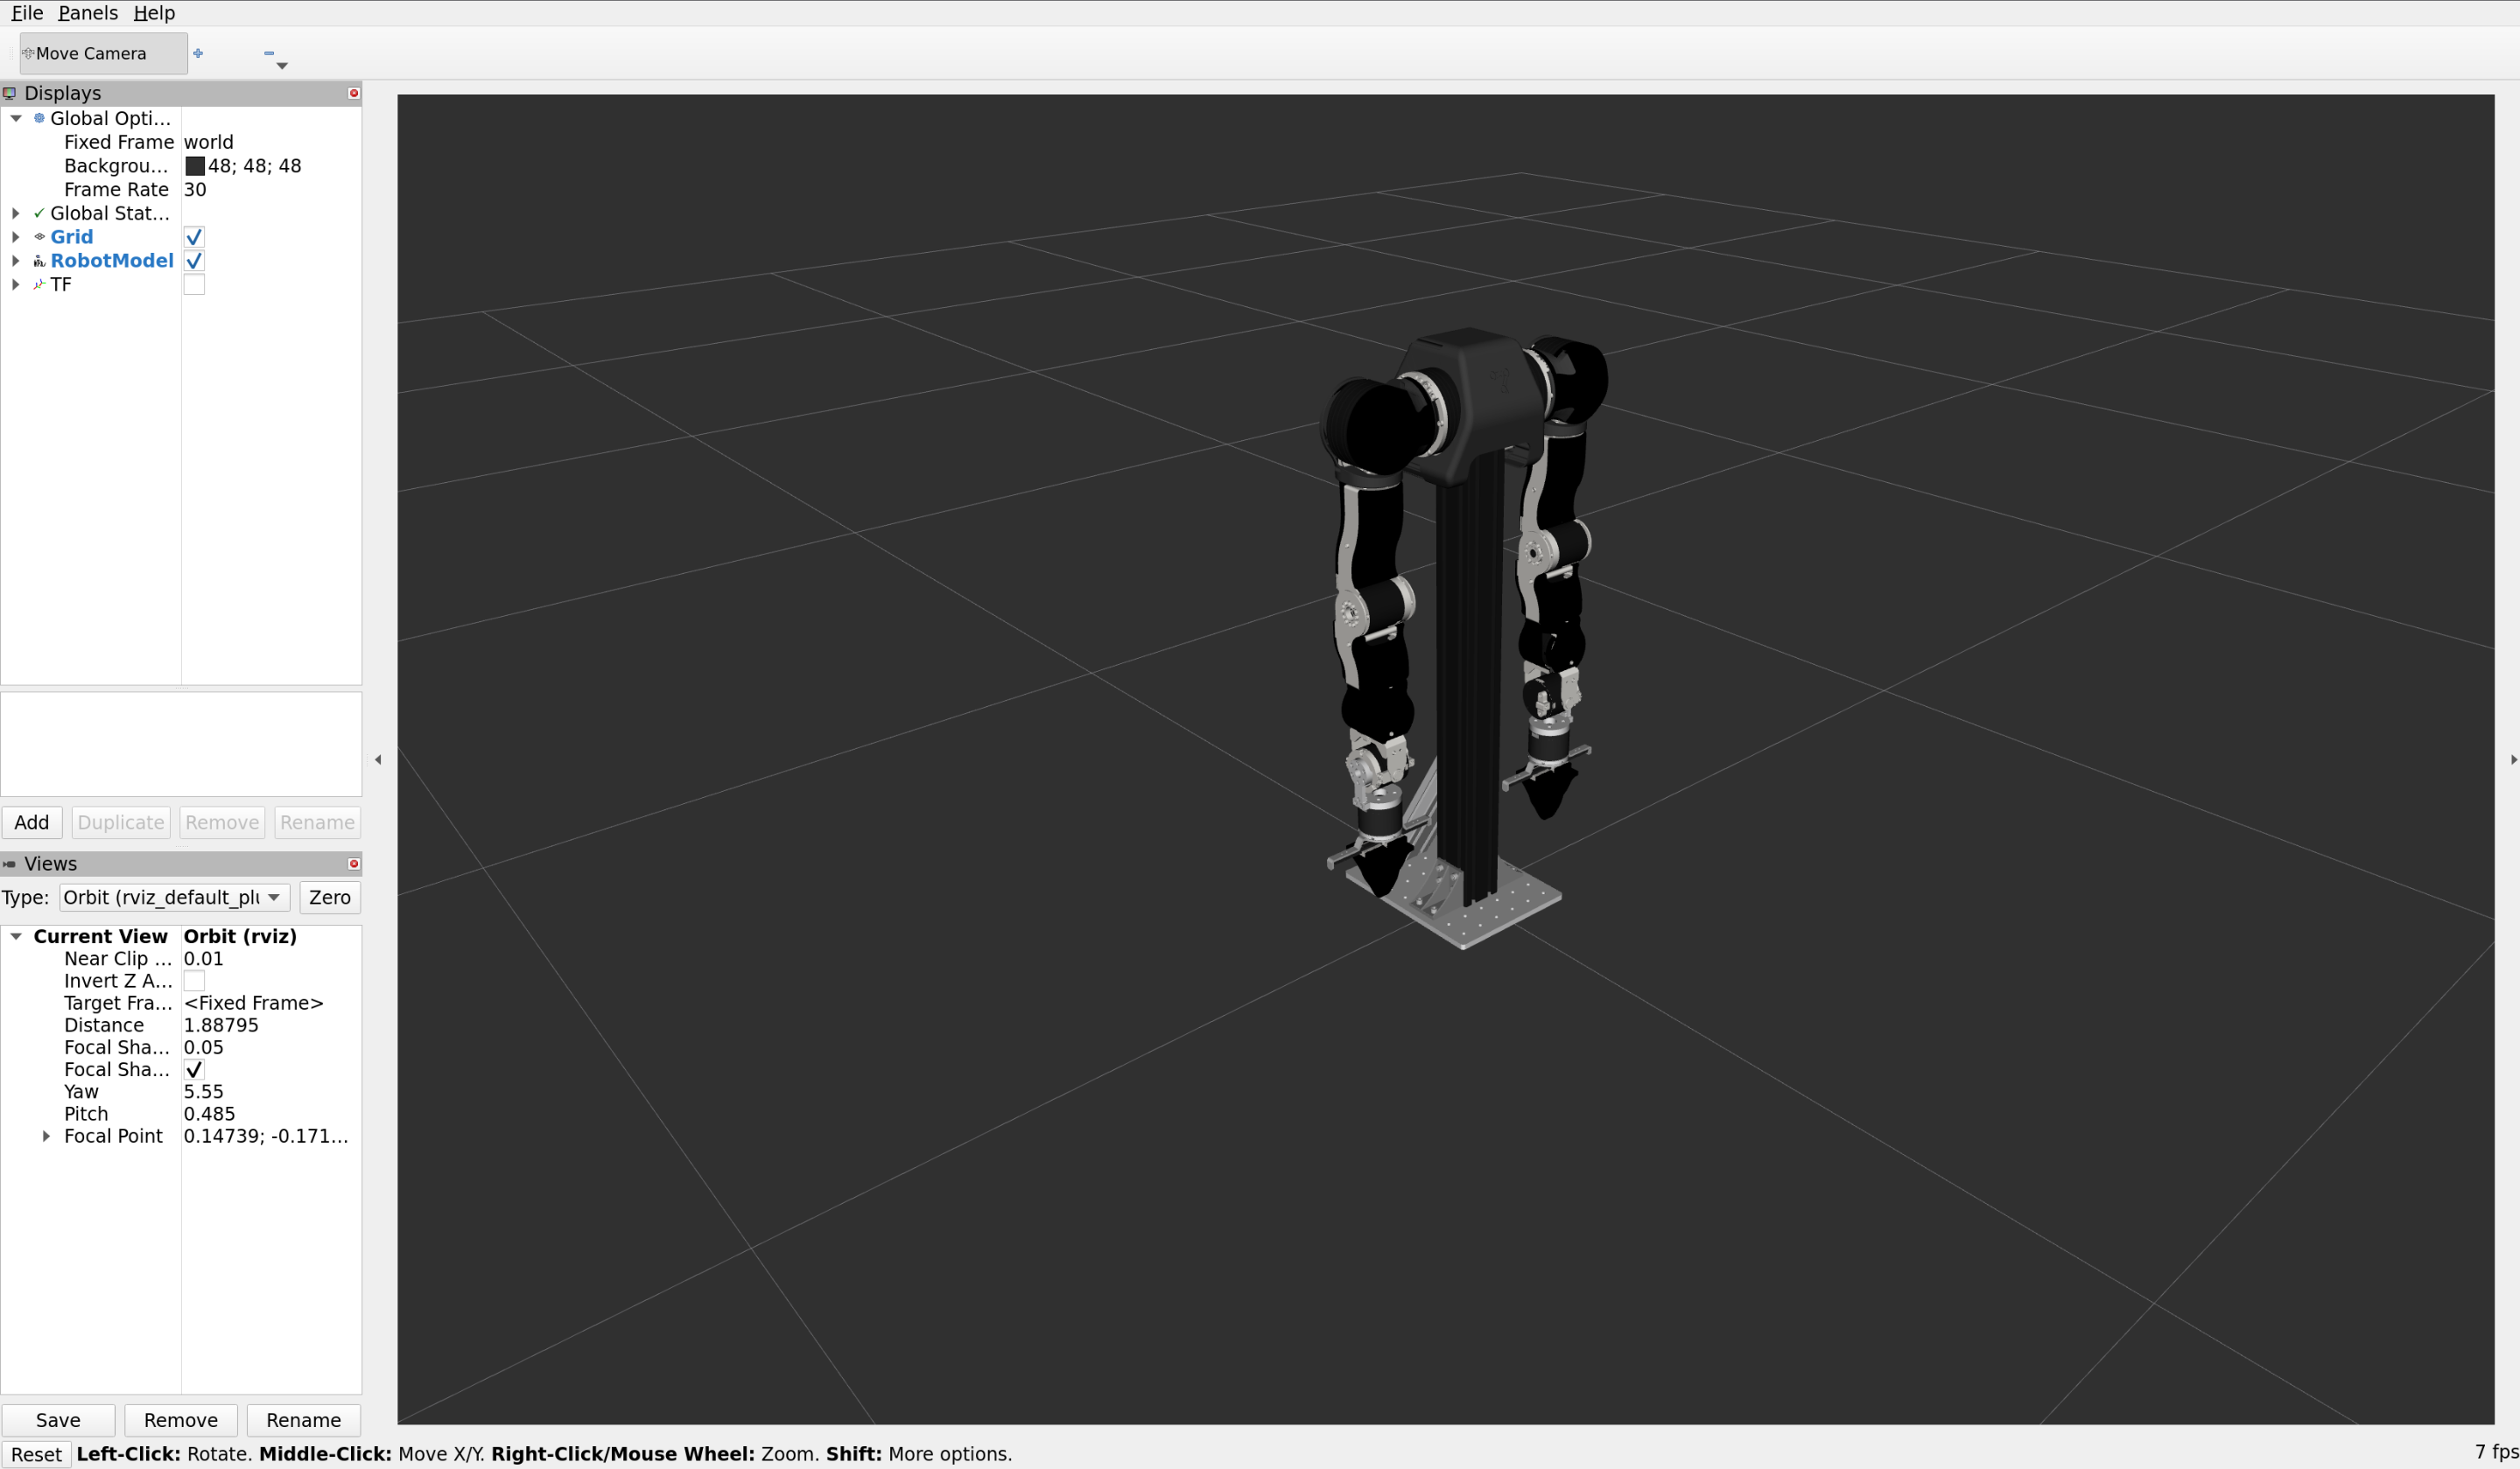This screenshot has width=2520, height=1469.
Task: Enable the TF display checkbox
Action: 194,285
